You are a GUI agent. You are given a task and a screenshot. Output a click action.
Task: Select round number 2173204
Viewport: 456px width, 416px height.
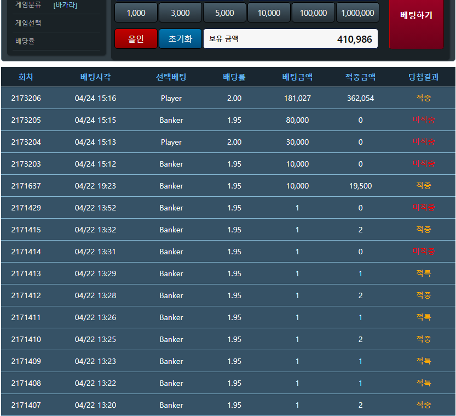point(26,142)
